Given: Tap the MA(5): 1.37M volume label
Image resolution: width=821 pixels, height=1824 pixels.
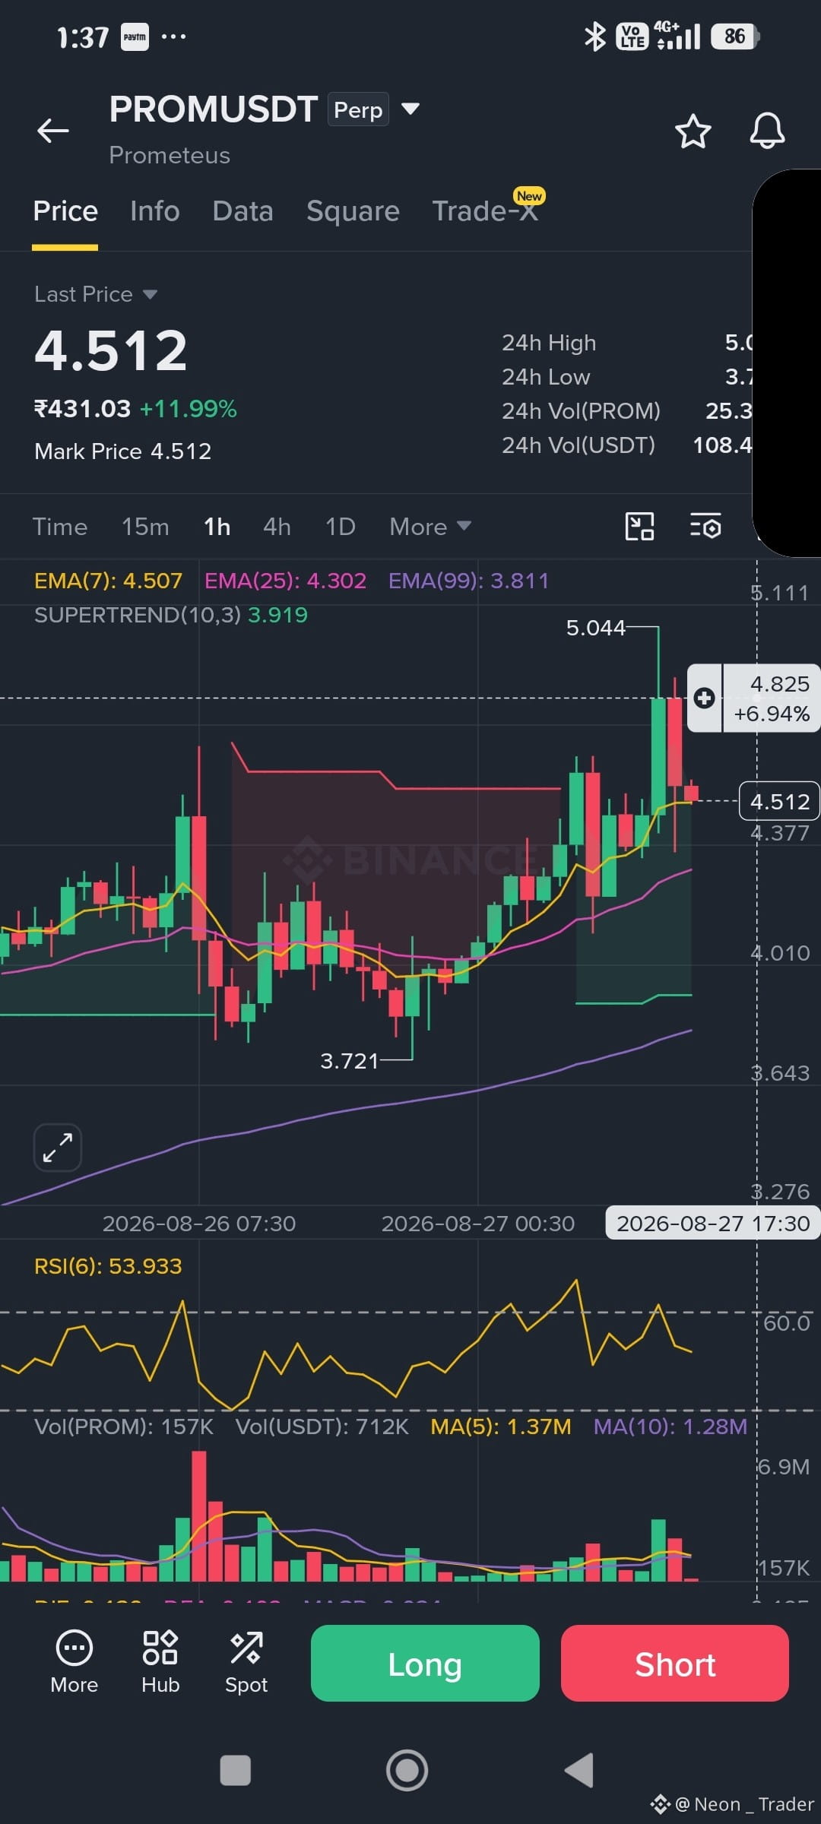Looking at the screenshot, I should (501, 1427).
